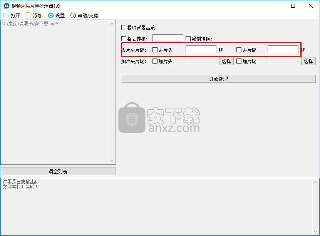Image resolution: width=320 pixels, height=236 pixels.
Task: Check the 去片头 option
Action: tap(155, 50)
